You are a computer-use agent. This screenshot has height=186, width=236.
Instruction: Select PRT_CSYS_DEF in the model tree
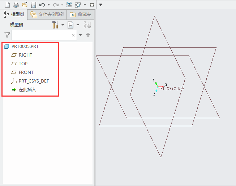coord(30,81)
